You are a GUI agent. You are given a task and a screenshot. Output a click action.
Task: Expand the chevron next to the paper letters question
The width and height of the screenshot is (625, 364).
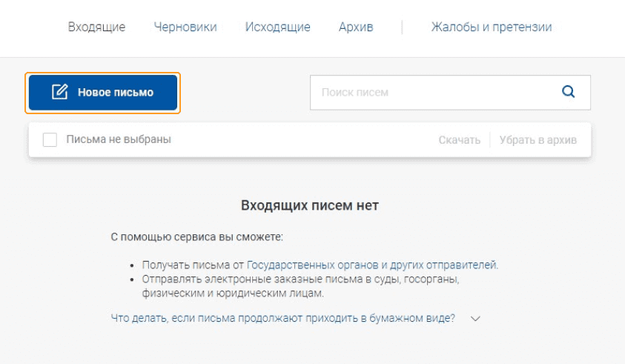point(475,319)
